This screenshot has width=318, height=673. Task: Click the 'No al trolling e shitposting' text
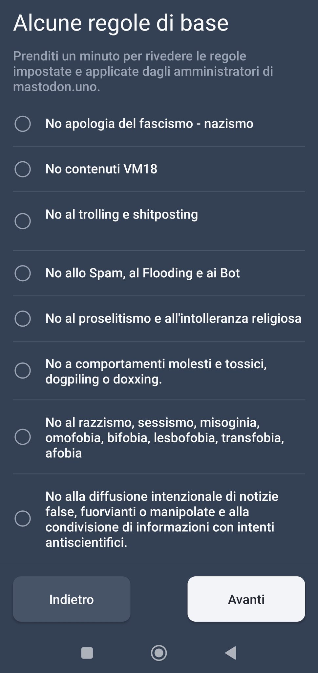pyautogui.click(x=122, y=215)
